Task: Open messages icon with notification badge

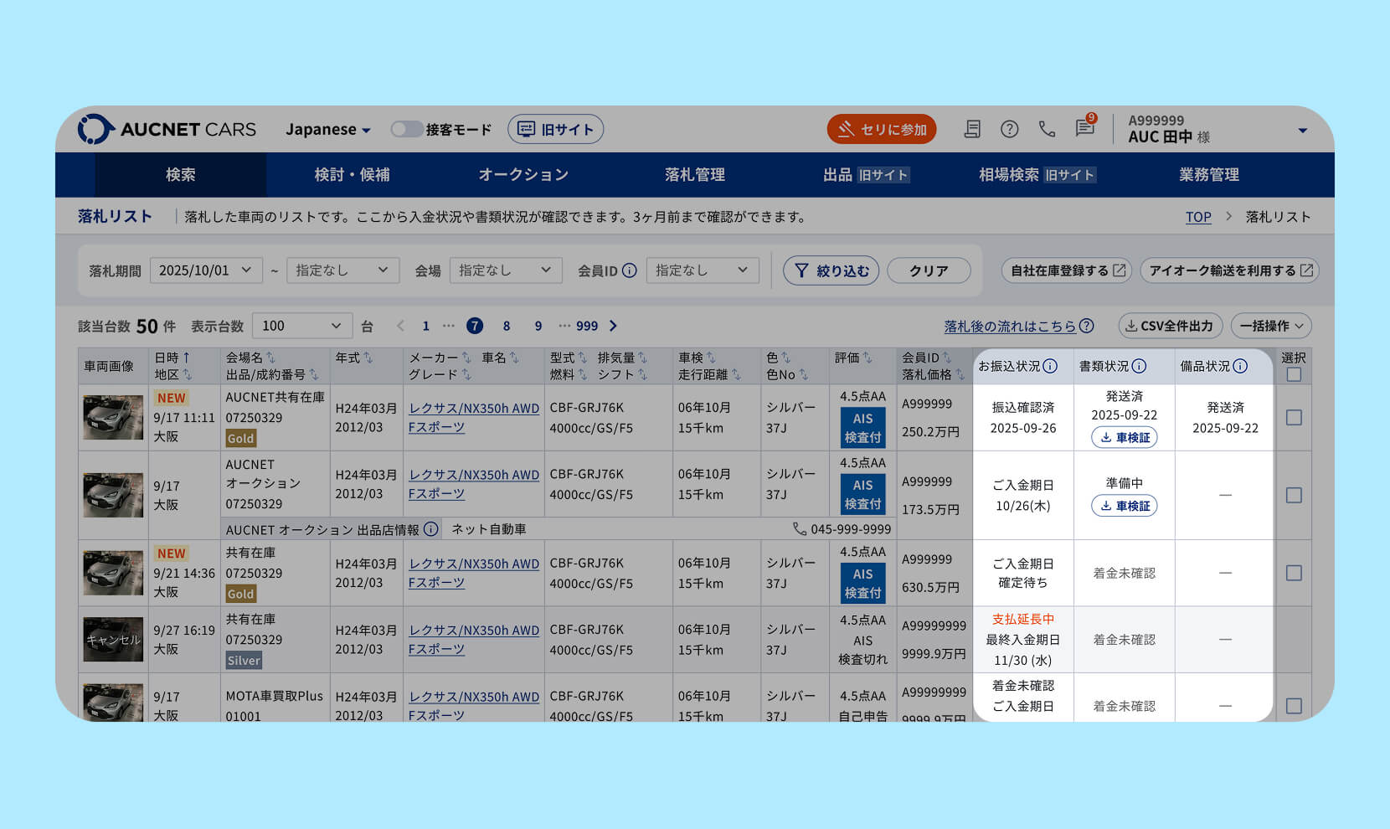Action: click(1085, 128)
